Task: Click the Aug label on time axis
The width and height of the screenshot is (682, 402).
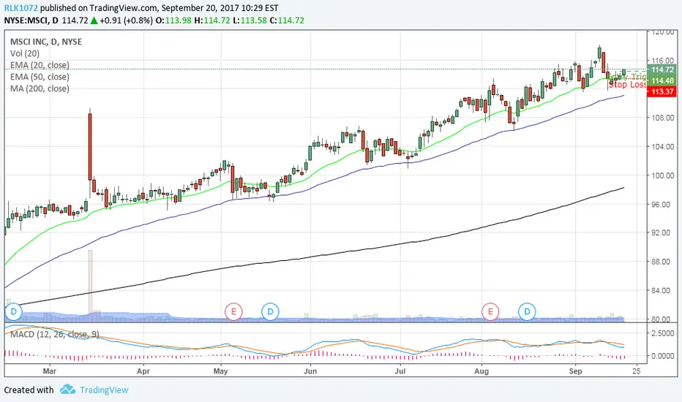Action: point(481,371)
